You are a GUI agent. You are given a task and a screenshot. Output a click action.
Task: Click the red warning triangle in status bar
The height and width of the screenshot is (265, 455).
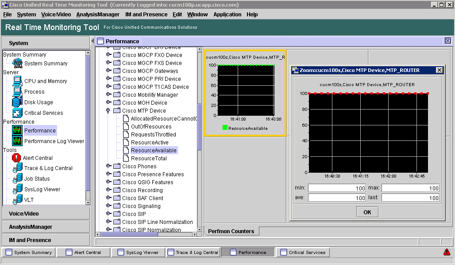pos(447,252)
